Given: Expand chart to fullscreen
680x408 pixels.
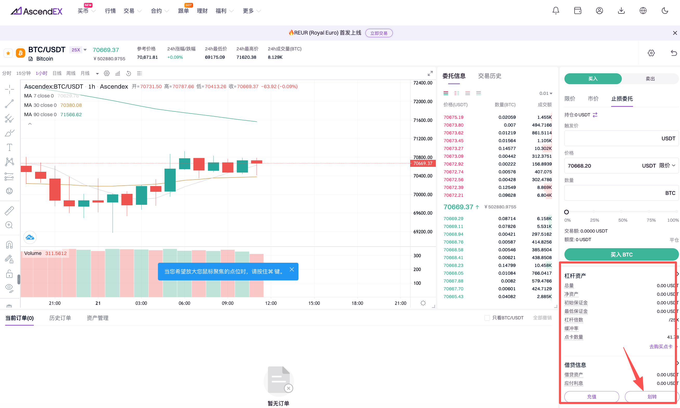Looking at the screenshot, I should click(430, 73).
